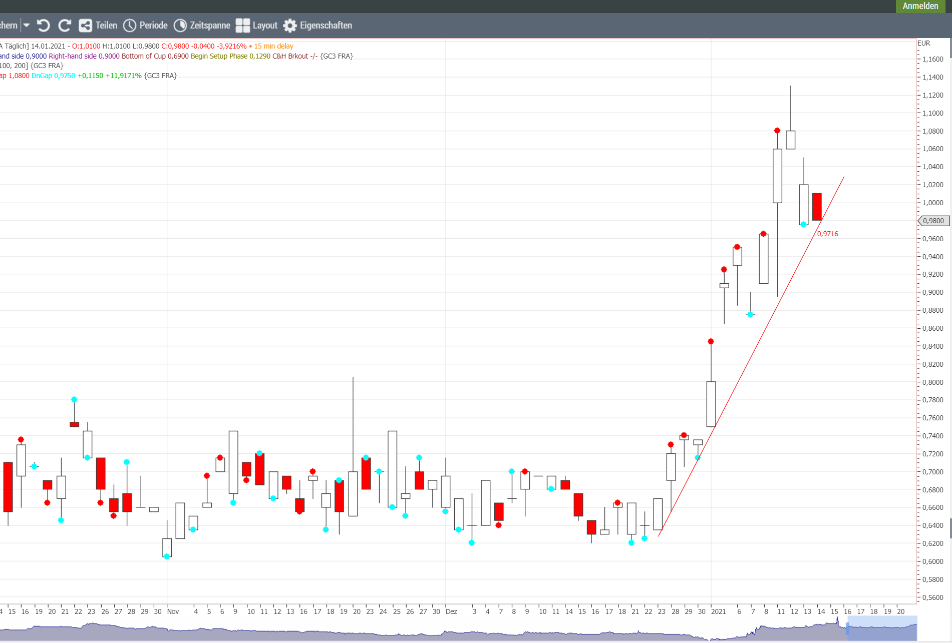Open the Eigenschaften gear icon

(290, 26)
